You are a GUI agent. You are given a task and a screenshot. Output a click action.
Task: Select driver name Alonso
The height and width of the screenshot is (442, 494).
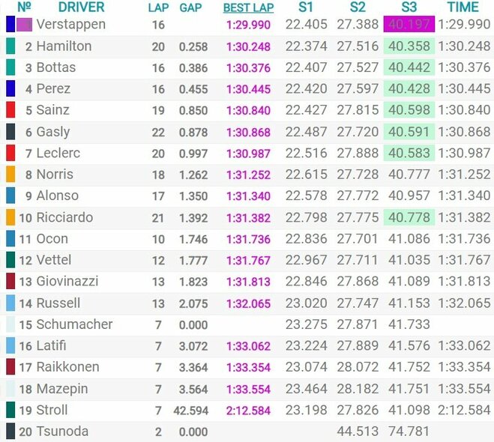(x=57, y=196)
